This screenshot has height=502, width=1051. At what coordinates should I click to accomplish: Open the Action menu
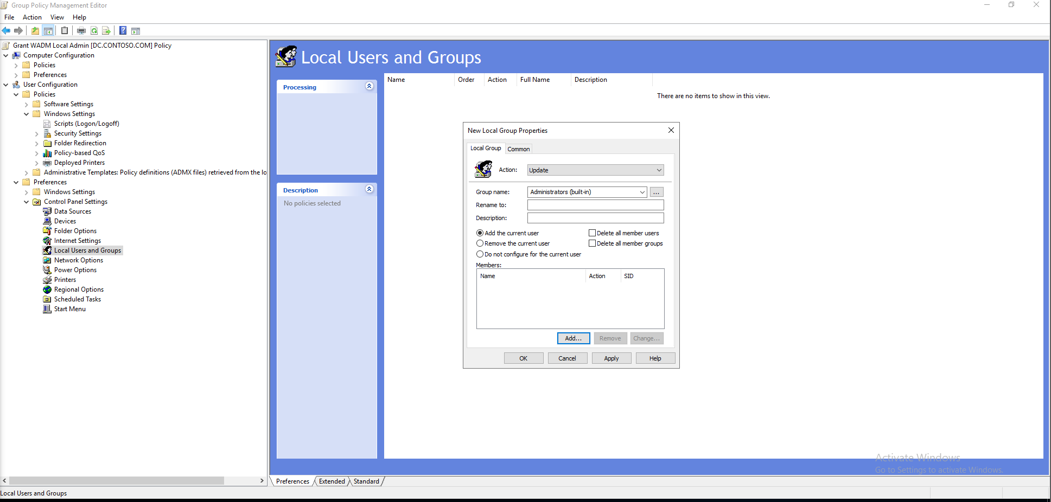pos(32,17)
